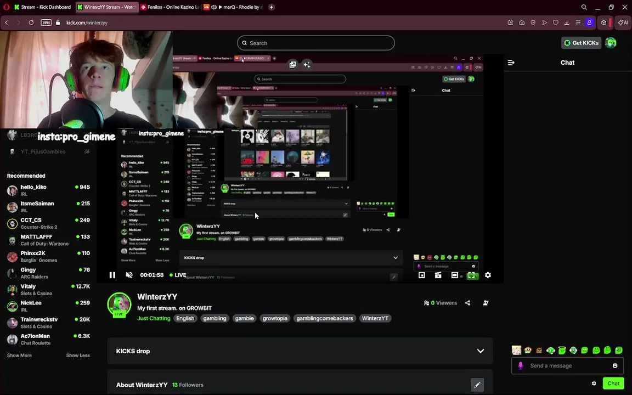Open chat settings gear below the message box
632x395 pixels.
pyautogui.click(x=594, y=383)
